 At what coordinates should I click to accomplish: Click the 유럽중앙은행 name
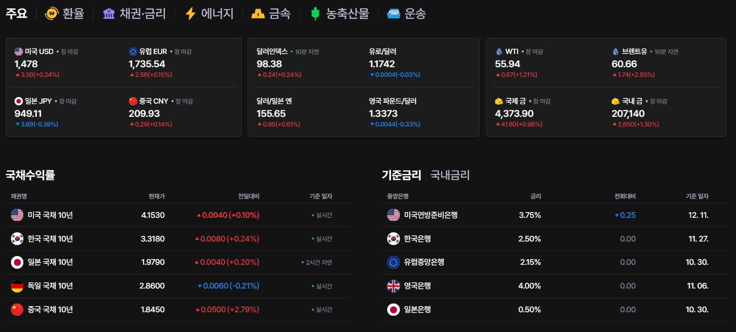(424, 263)
